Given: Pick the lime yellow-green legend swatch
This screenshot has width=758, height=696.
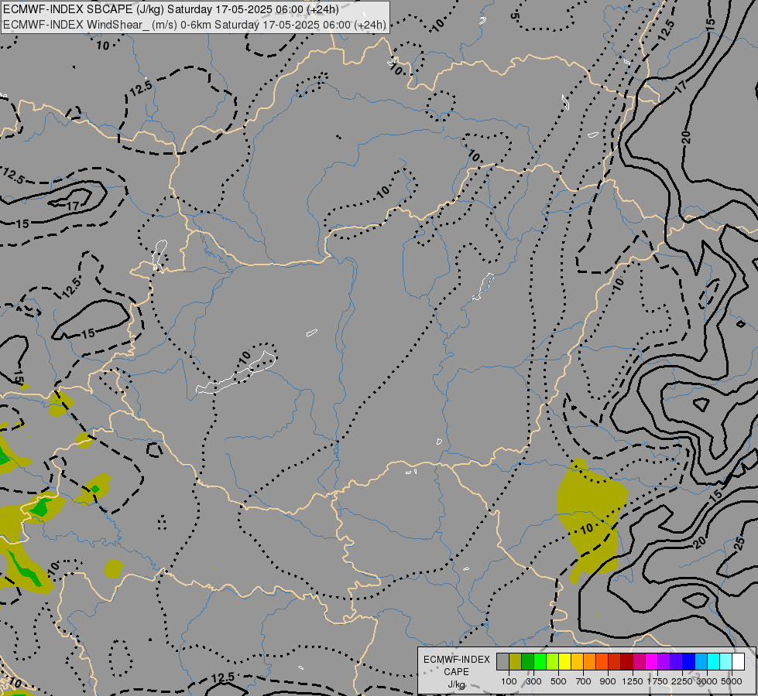Looking at the screenshot, I should point(553,662).
